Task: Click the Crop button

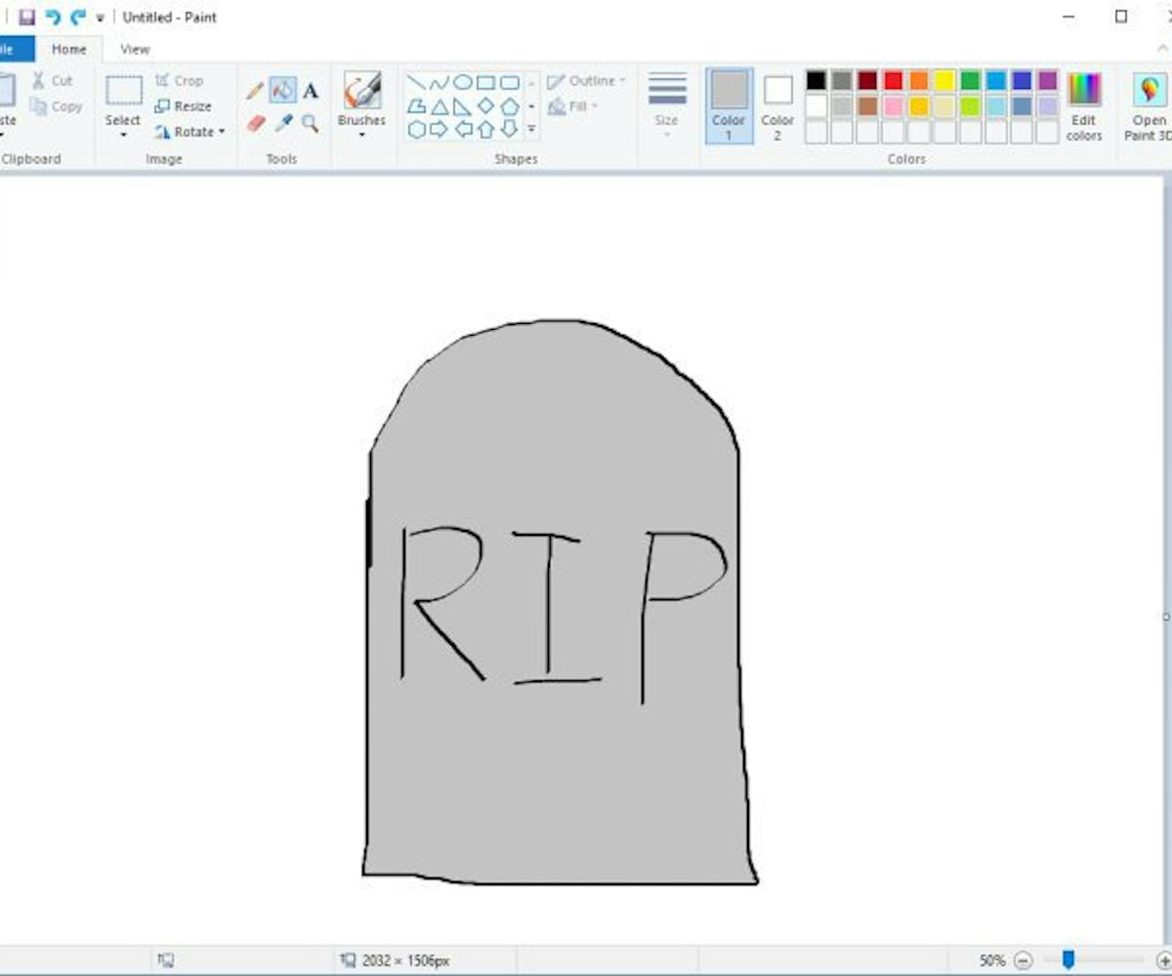Action: click(x=180, y=80)
